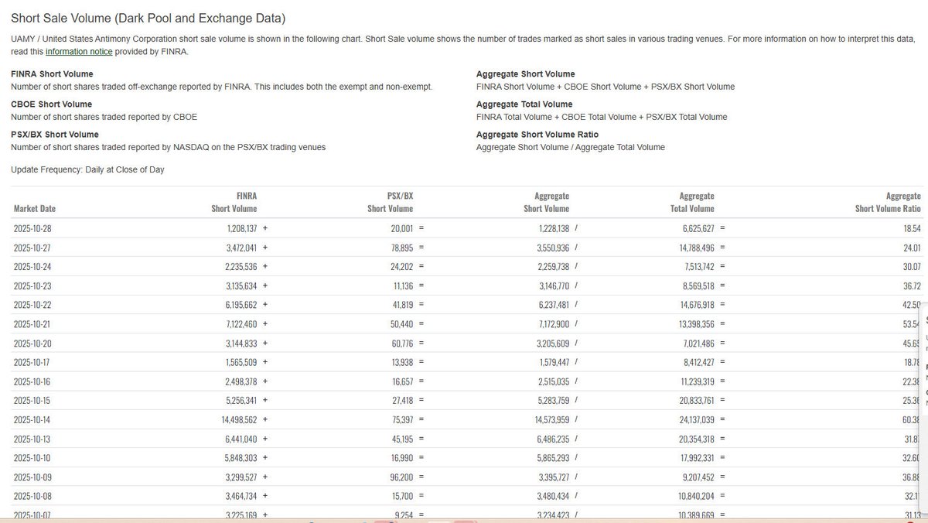The width and height of the screenshot is (928, 523).
Task: Click aggregate total volume value 20,833,761
Action: [x=697, y=401]
